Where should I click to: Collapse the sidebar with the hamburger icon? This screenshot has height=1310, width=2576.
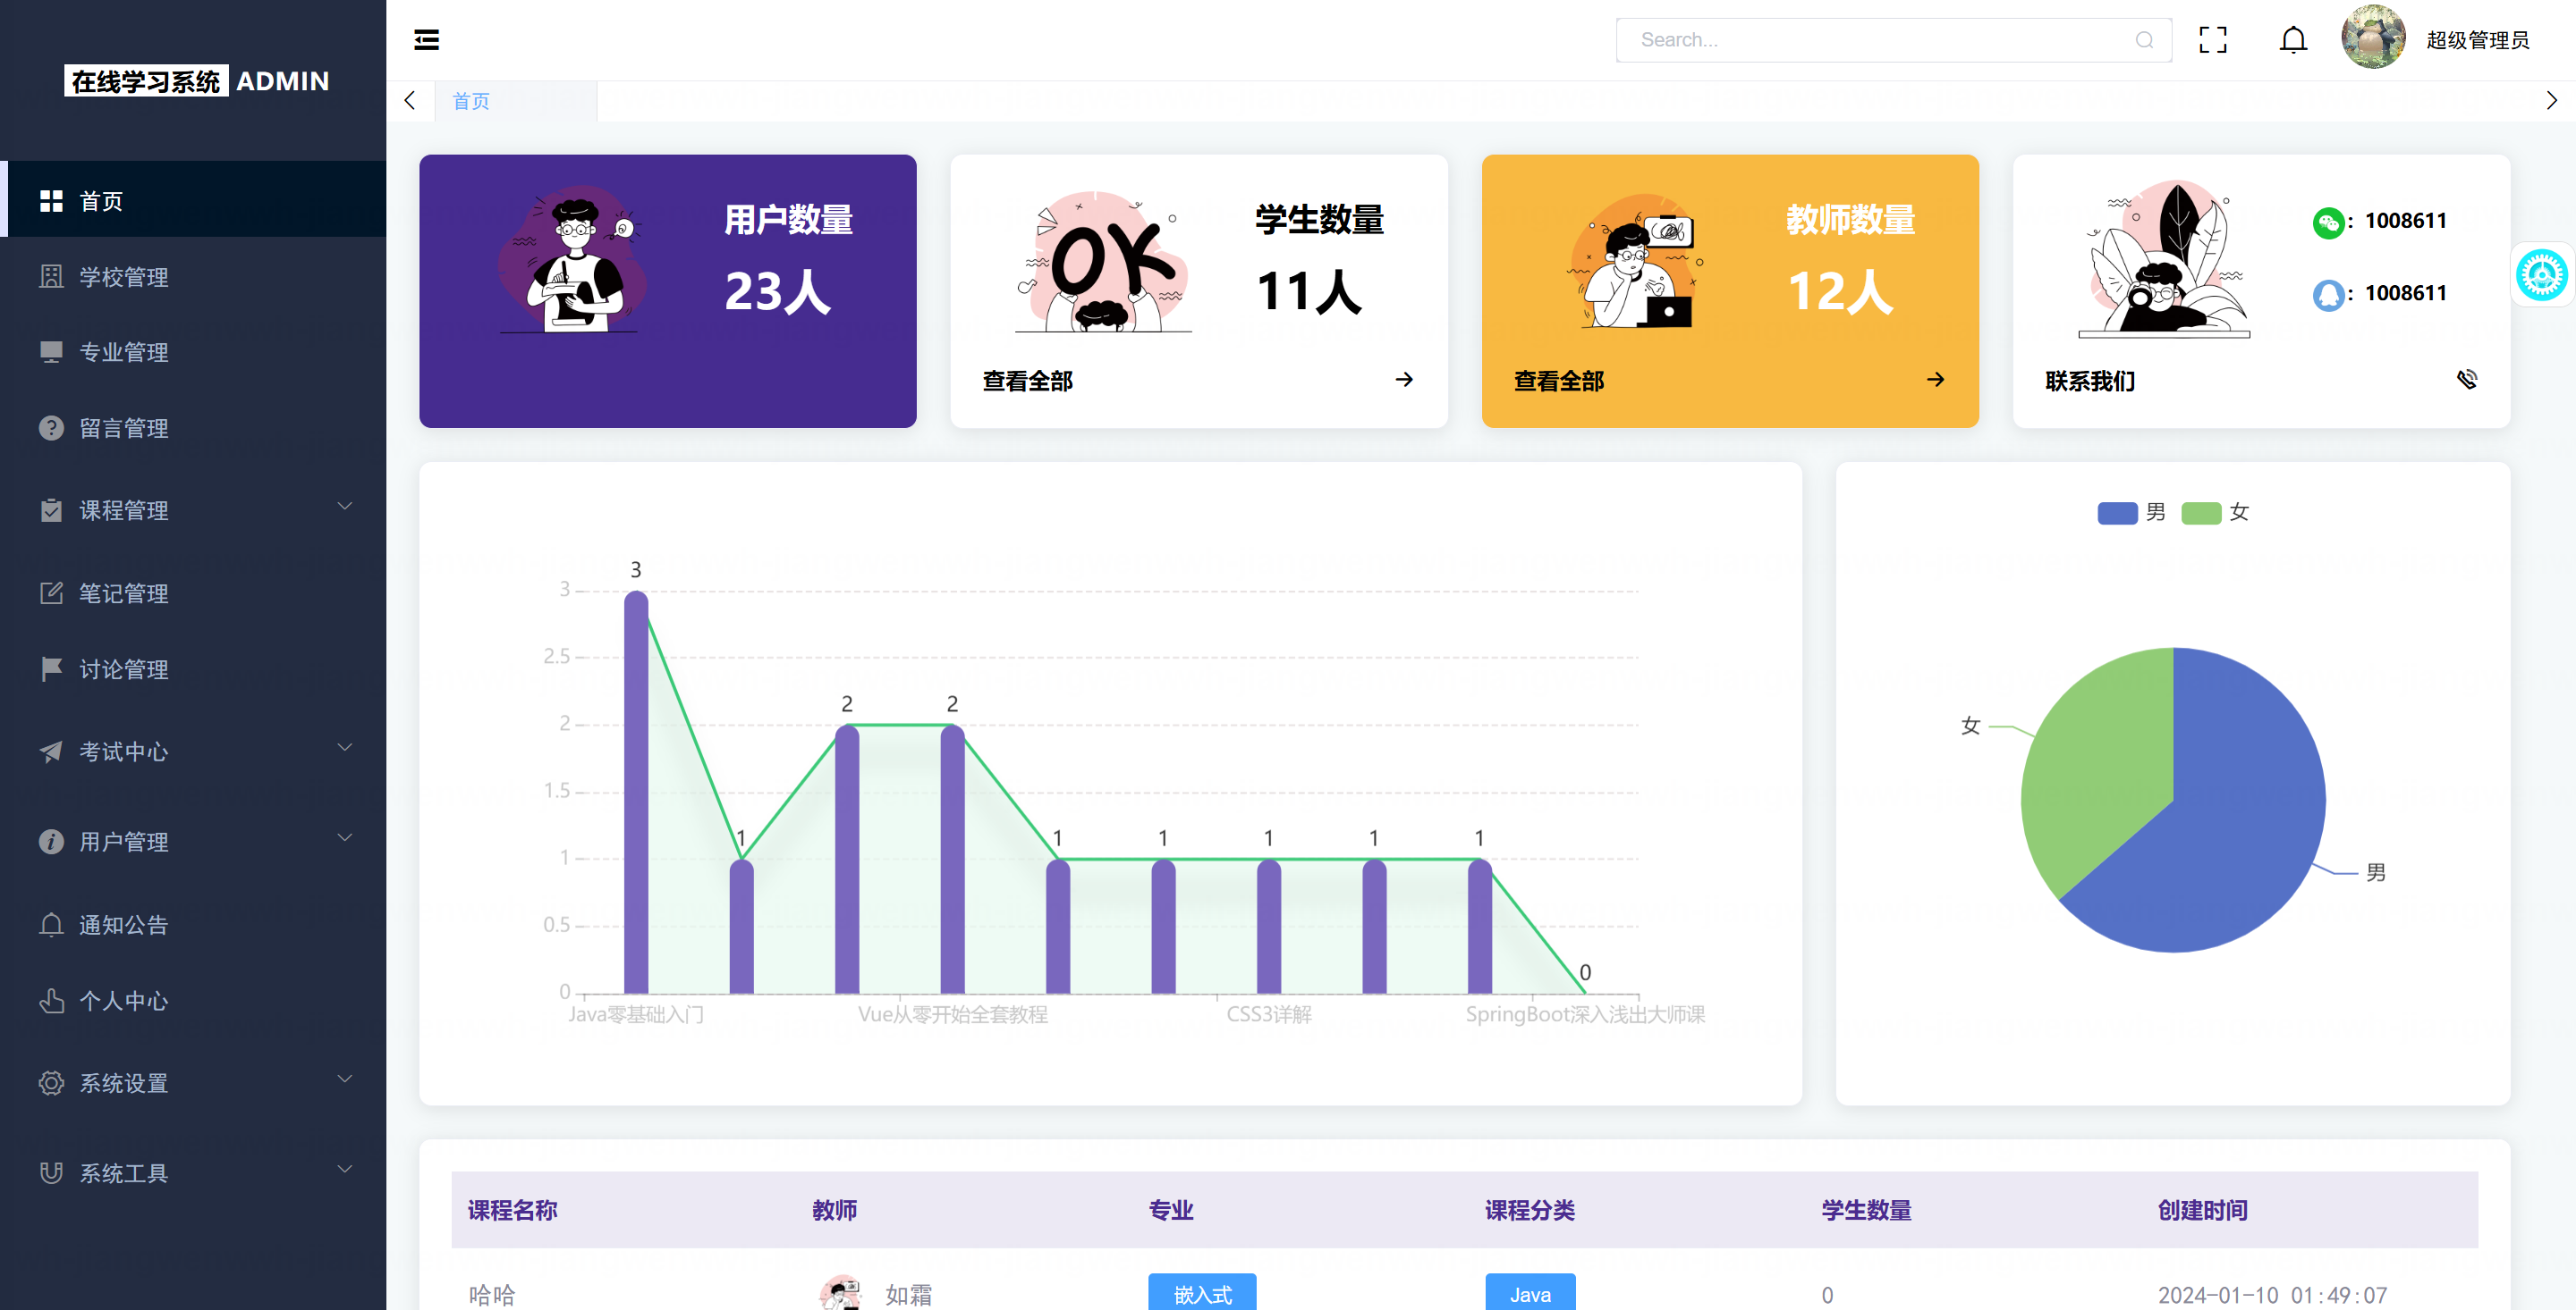tap(426, 40)
